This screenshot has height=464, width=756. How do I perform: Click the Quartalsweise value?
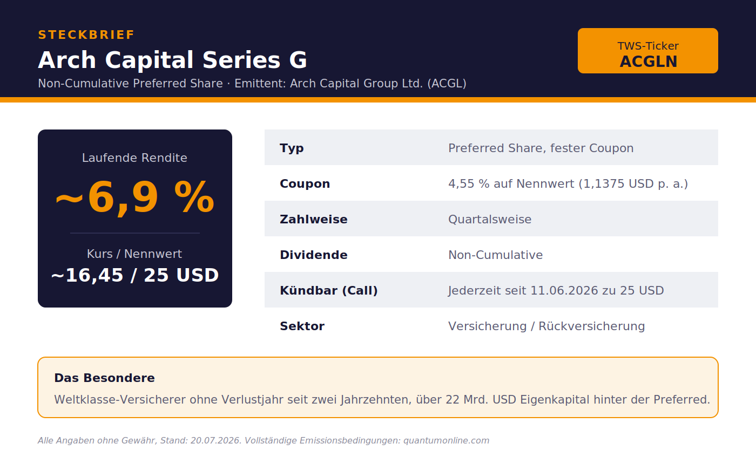490,219
